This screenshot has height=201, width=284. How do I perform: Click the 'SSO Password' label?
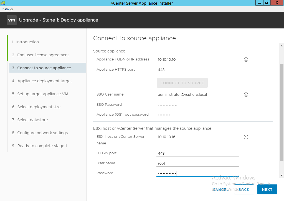(109, 105)
